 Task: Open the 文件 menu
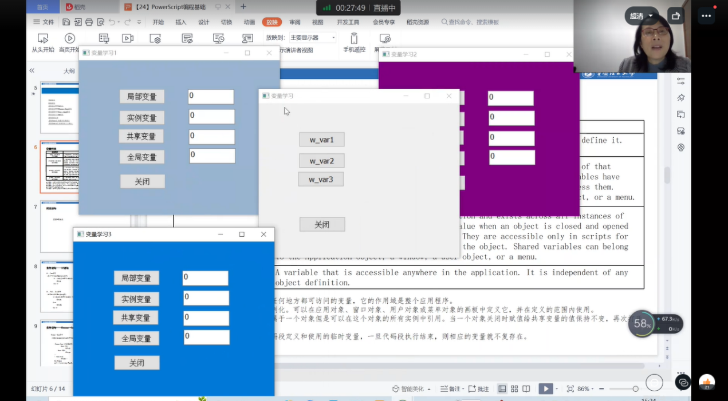click(x=44, y=22)
